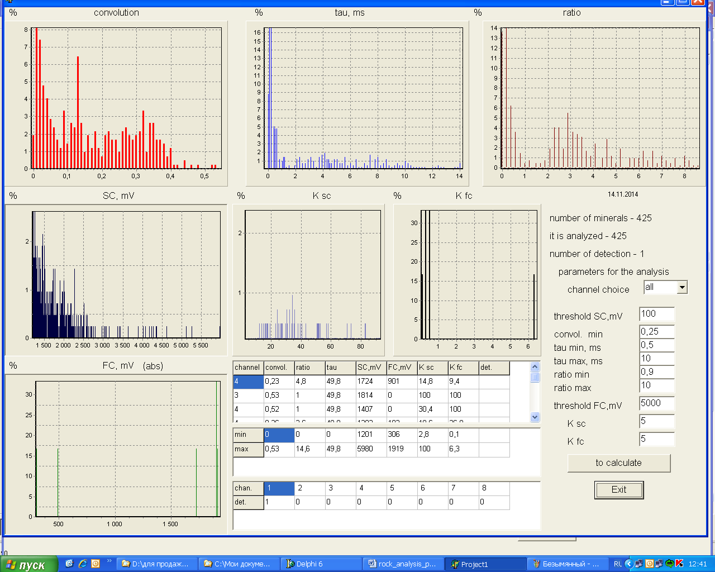
Task: Show hidden system tray icons
Action: (628, 564)
